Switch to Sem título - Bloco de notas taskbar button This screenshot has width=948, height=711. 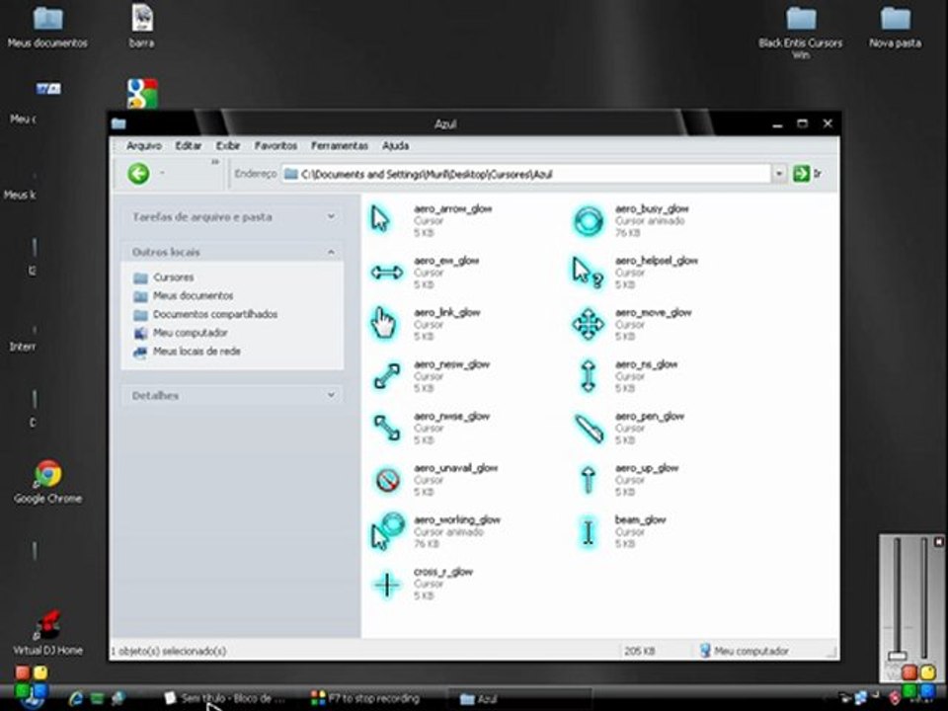click(225, 698)
